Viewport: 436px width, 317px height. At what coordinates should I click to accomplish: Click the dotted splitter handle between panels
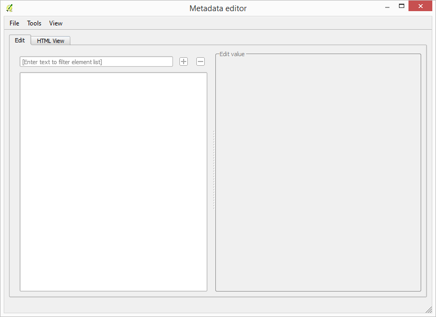[x=213, y=170]
